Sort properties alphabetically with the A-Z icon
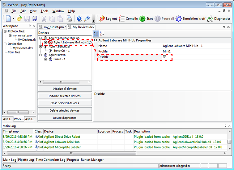Screen dimensions: 234x170 pyautogui.click(x=102, y=33)
